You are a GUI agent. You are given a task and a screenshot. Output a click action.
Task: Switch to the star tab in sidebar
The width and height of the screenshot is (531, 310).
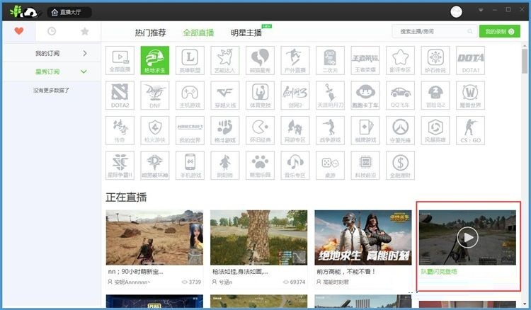pyautogui.click(x=84, y=31)
